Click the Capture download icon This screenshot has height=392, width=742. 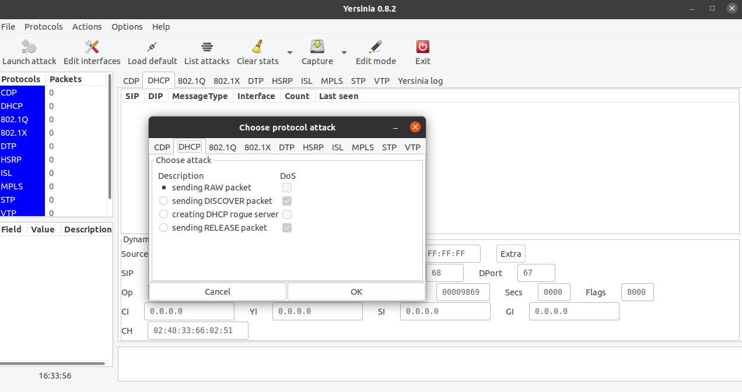click(317, 47)
